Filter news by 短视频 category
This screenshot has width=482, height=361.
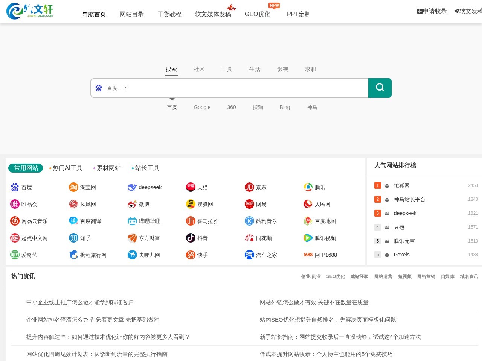[405, 276]
